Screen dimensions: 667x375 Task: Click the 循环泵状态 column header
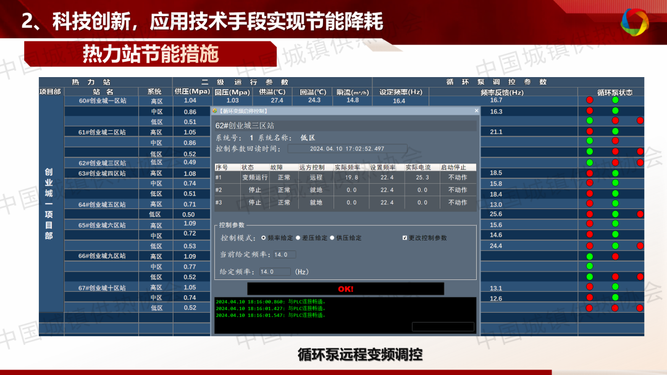[615, 92]
